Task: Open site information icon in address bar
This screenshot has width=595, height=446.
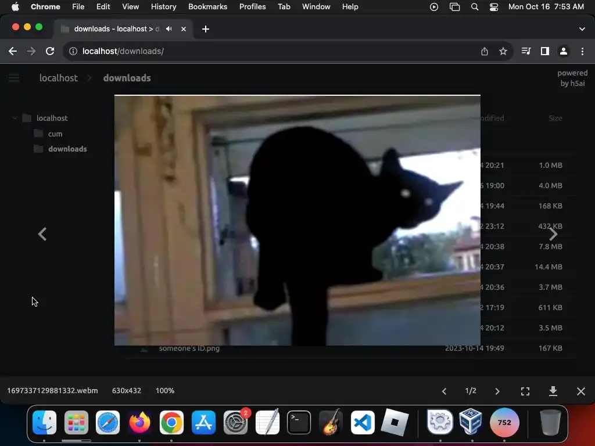Action: tap(73, 51)
